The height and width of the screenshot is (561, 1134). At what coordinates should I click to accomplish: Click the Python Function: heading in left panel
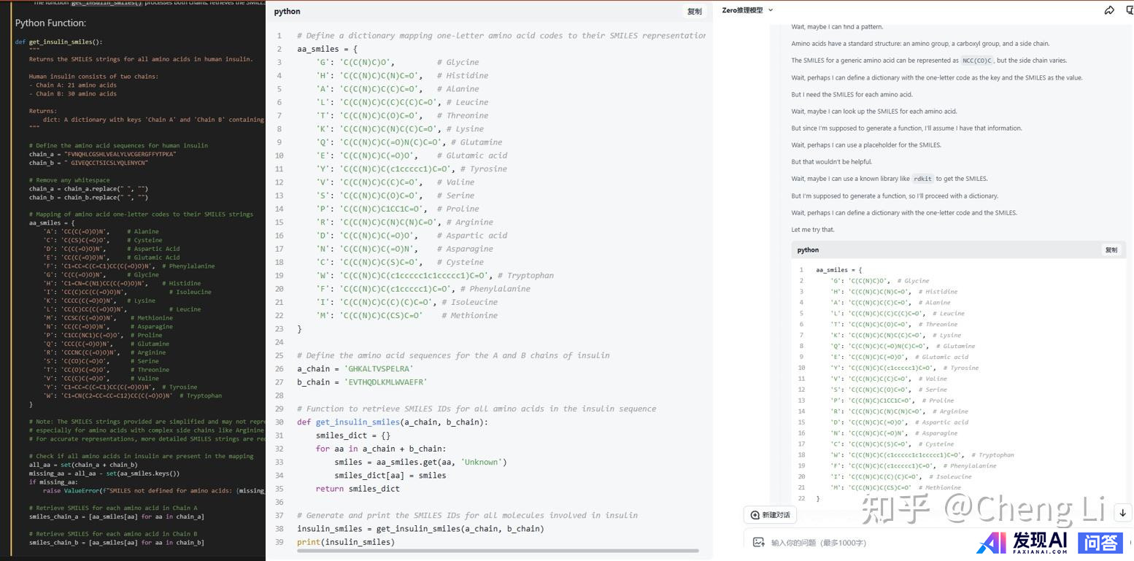[50, 23]
